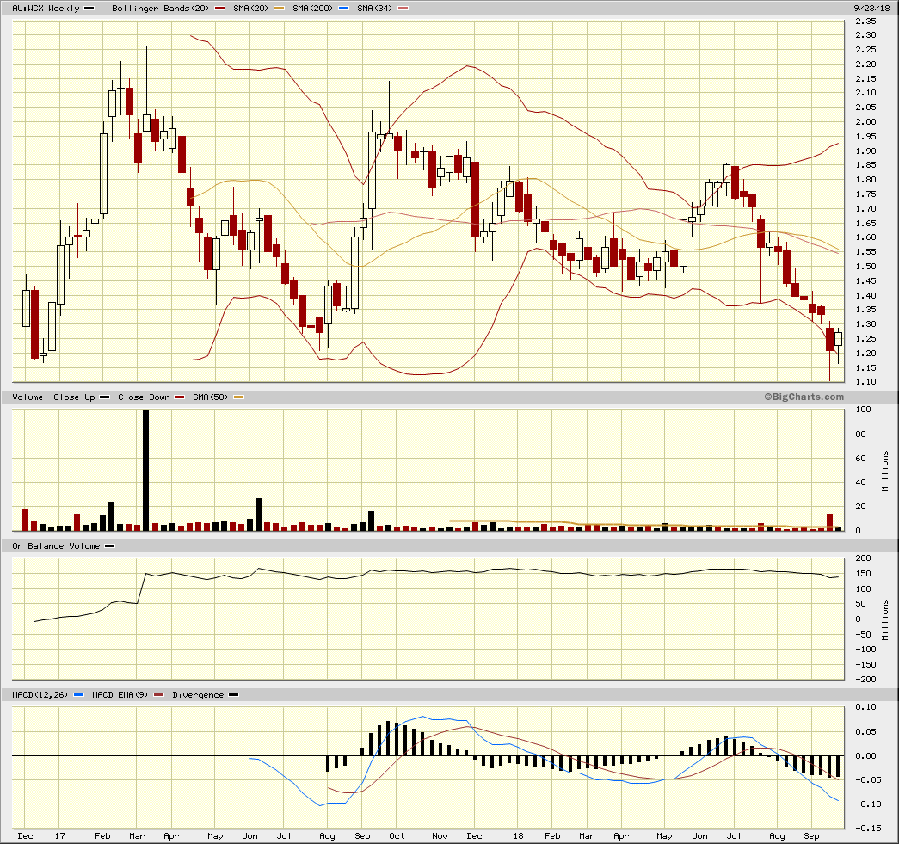Click the 18 year label on time axis
This screenshot has height=844, width=899.
click(518, 835)
